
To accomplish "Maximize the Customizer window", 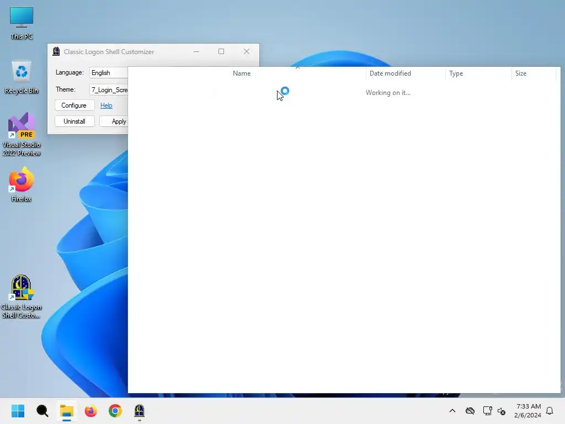I will [221, 51].
